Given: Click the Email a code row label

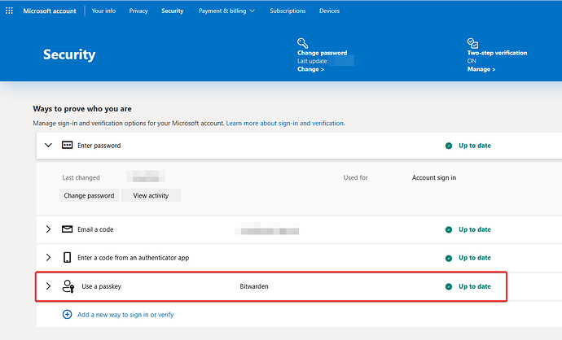Looking at the screenshot, I should (x=95, y=229).
